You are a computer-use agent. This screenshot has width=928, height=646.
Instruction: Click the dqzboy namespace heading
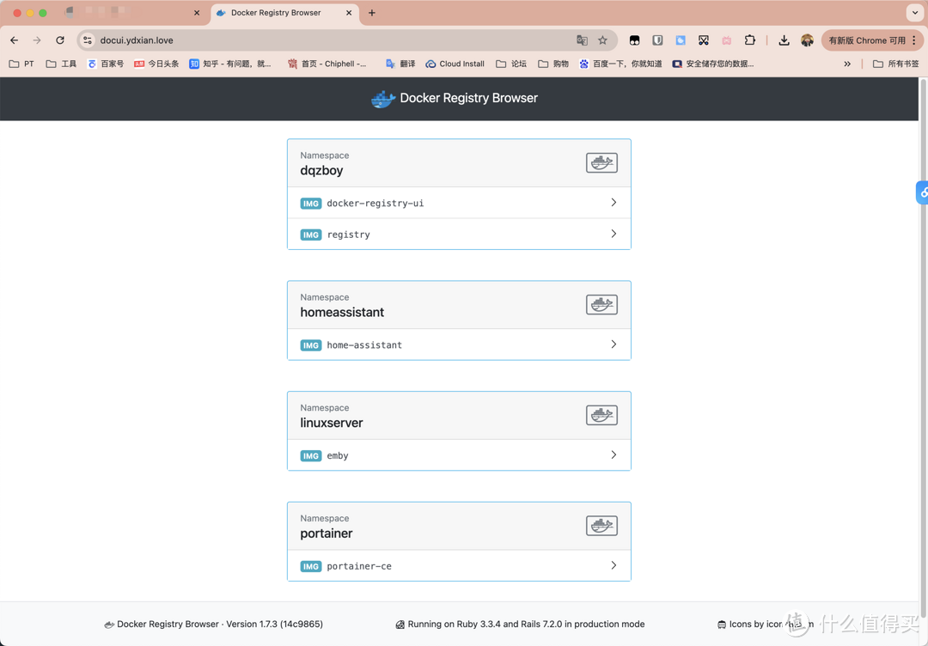(x=321, y=170)
